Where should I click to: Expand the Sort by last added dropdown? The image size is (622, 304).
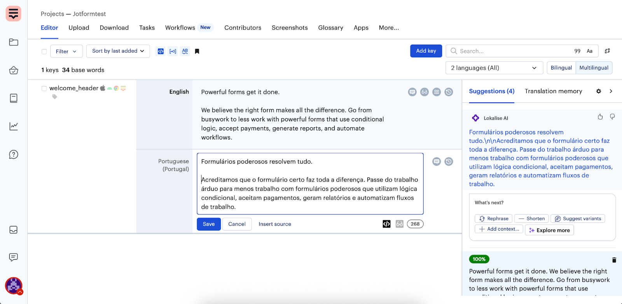pyautogui.click(x=118, y=51)
